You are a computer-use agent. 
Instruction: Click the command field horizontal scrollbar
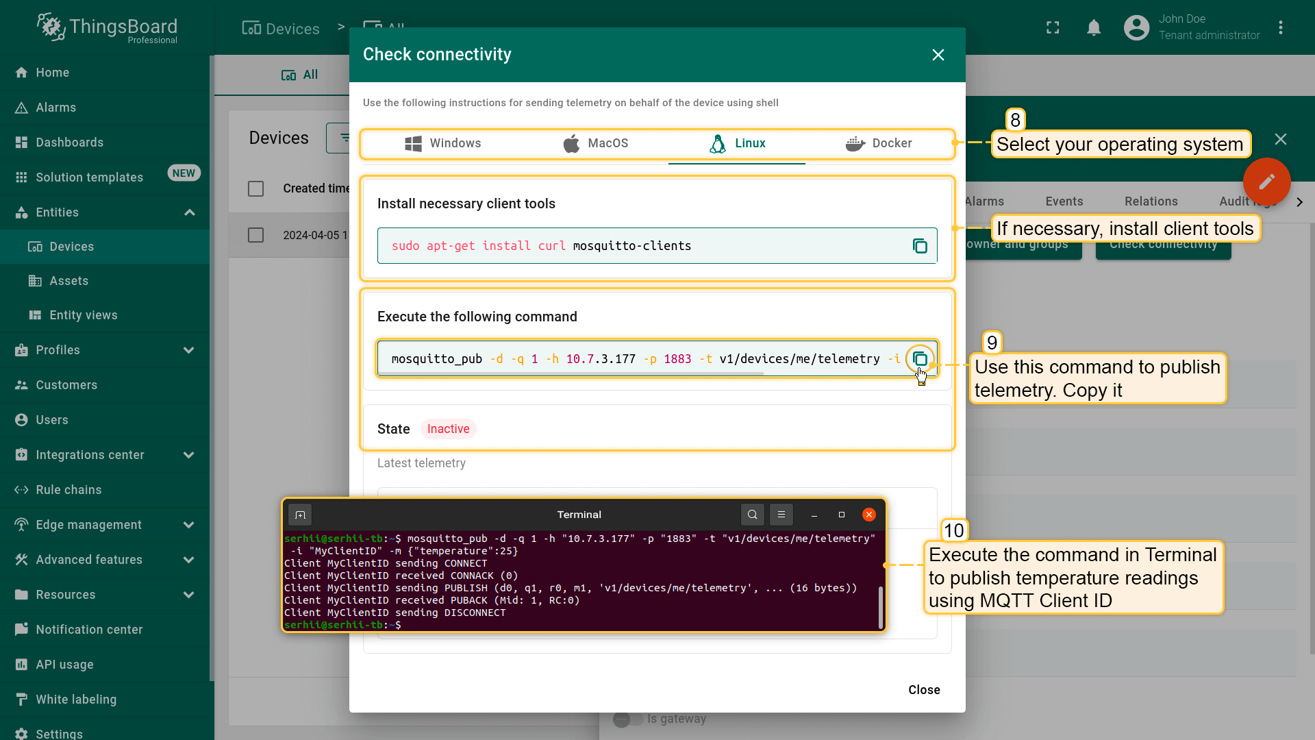[571, 374]
